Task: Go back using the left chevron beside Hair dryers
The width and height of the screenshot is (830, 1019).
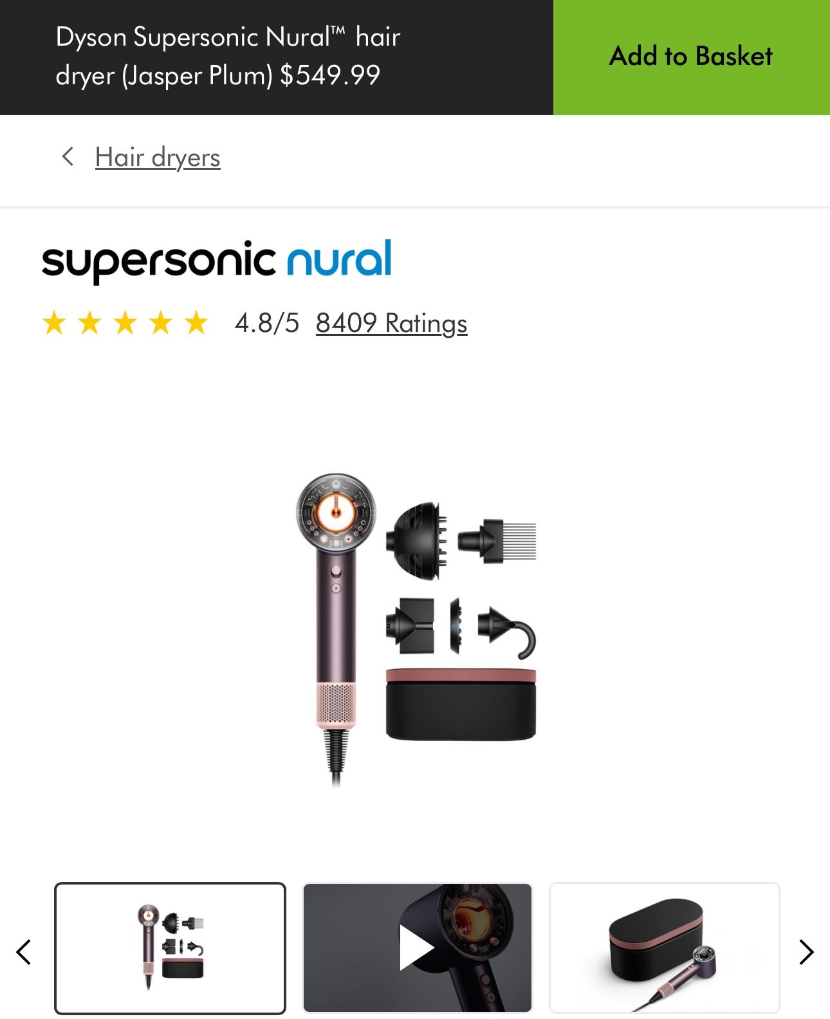Action: (x=68, y=156)
